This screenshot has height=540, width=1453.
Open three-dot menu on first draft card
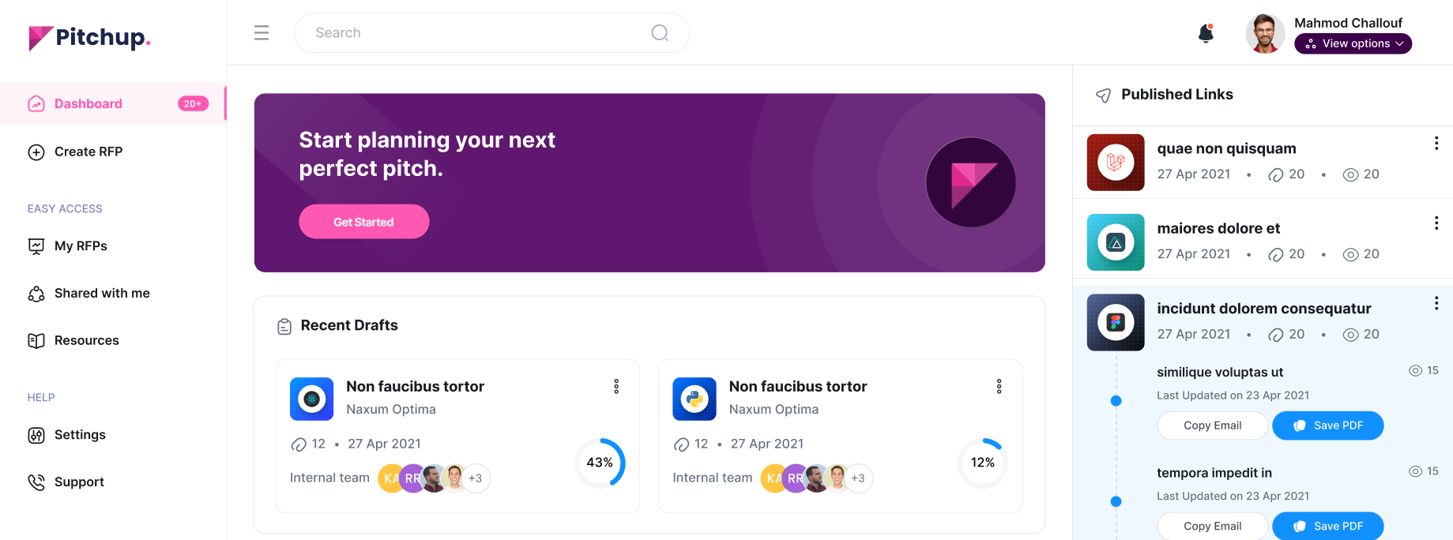coord(616,386)
